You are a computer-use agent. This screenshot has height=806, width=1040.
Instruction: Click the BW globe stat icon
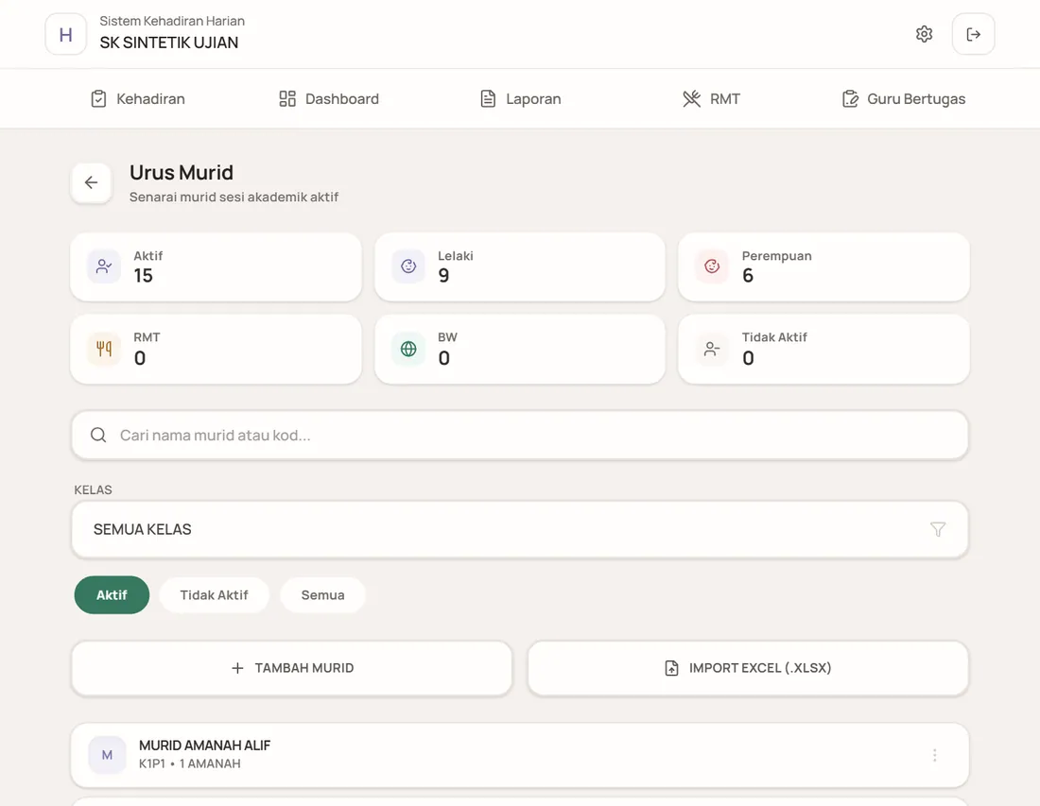(x=408, y=349)
